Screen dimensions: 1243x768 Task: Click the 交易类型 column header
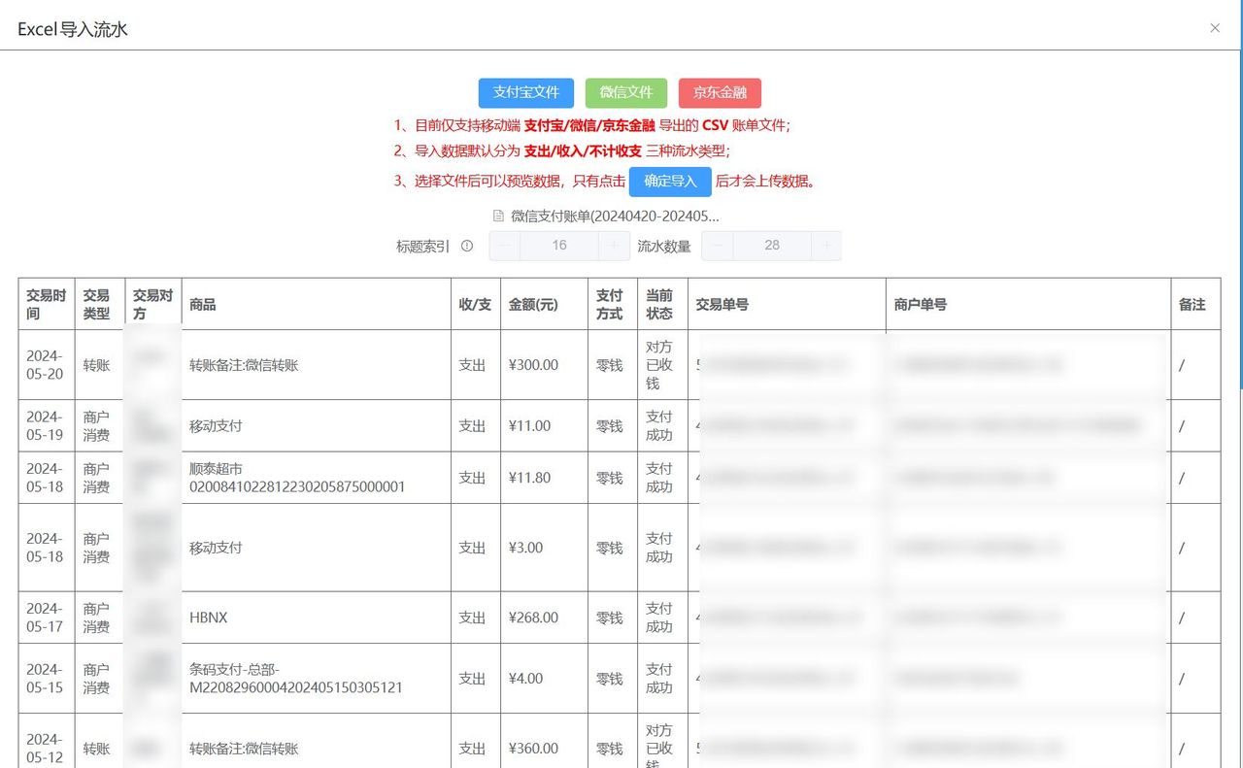tap(100, 304)
